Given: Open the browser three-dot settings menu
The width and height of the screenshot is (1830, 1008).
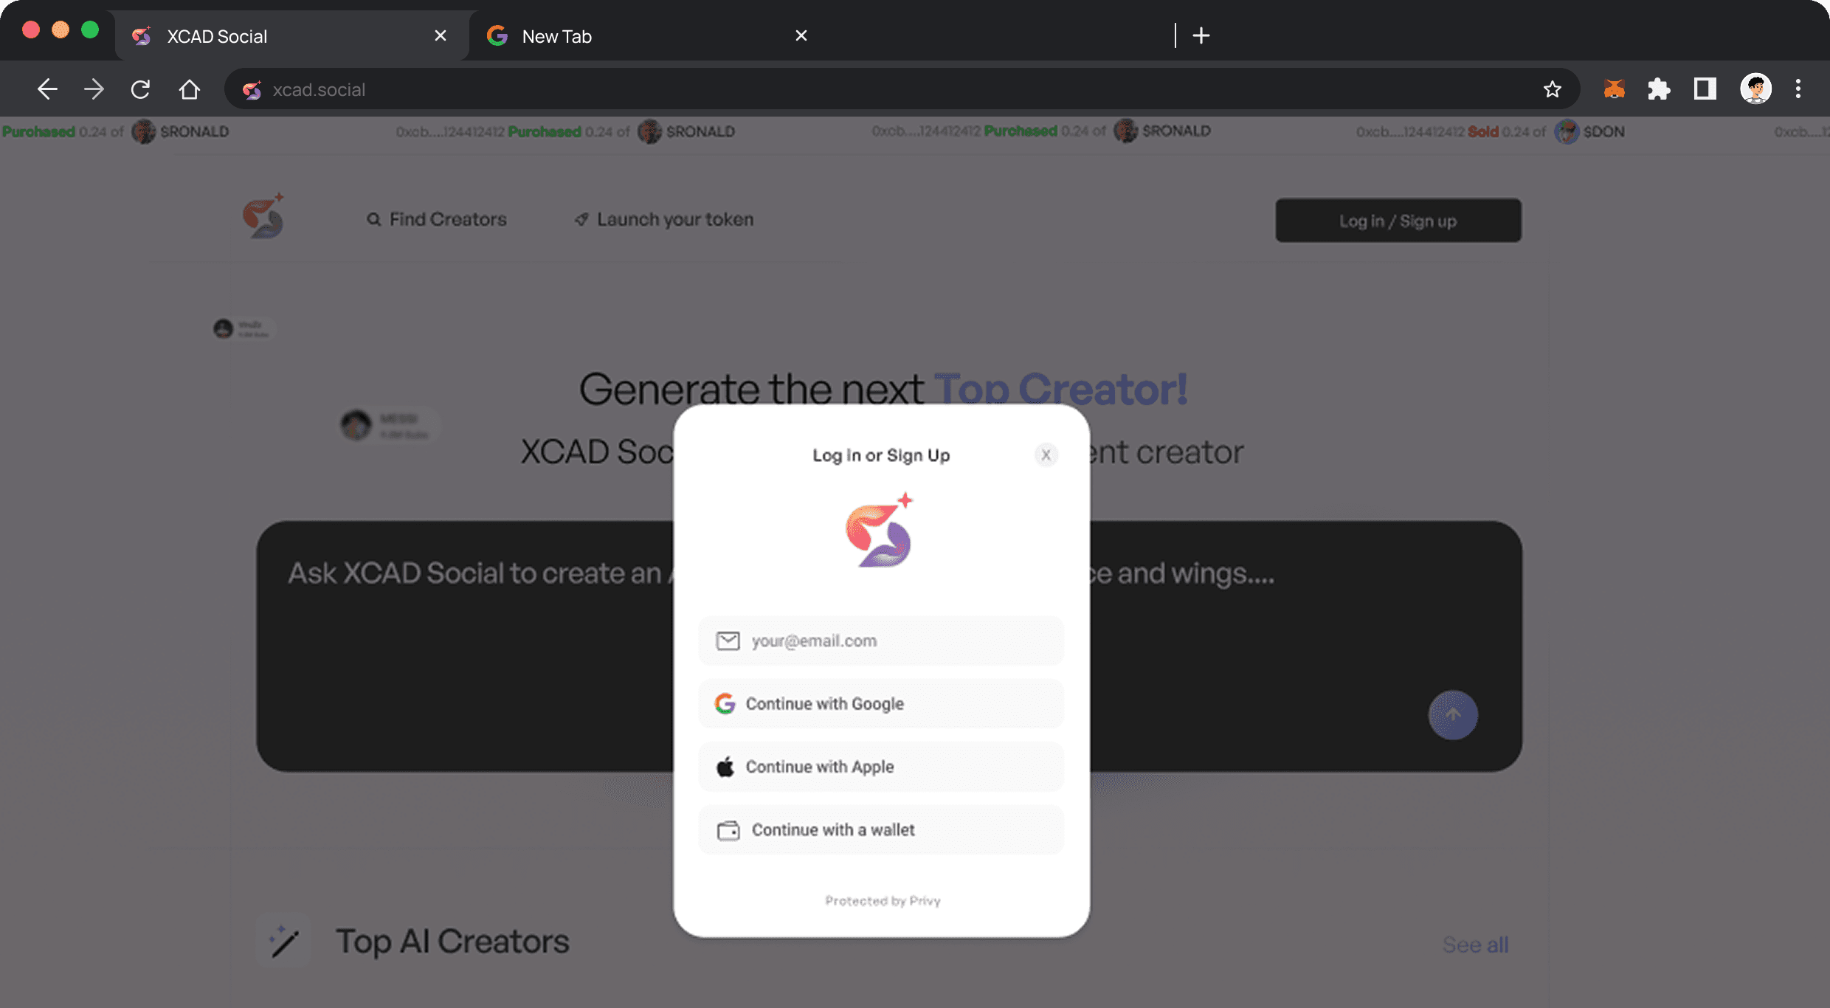Looking at the screenshot, I should (x=1798, y=89).
